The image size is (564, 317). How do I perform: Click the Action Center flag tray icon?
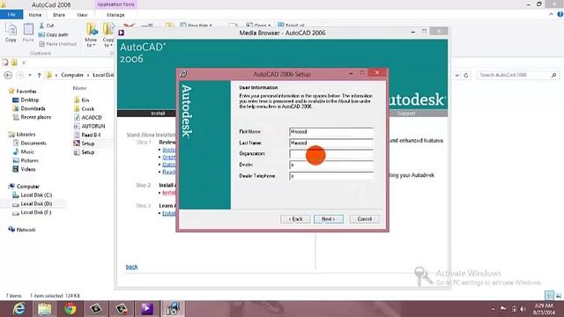pyautogui.click(x=503, y=309)
